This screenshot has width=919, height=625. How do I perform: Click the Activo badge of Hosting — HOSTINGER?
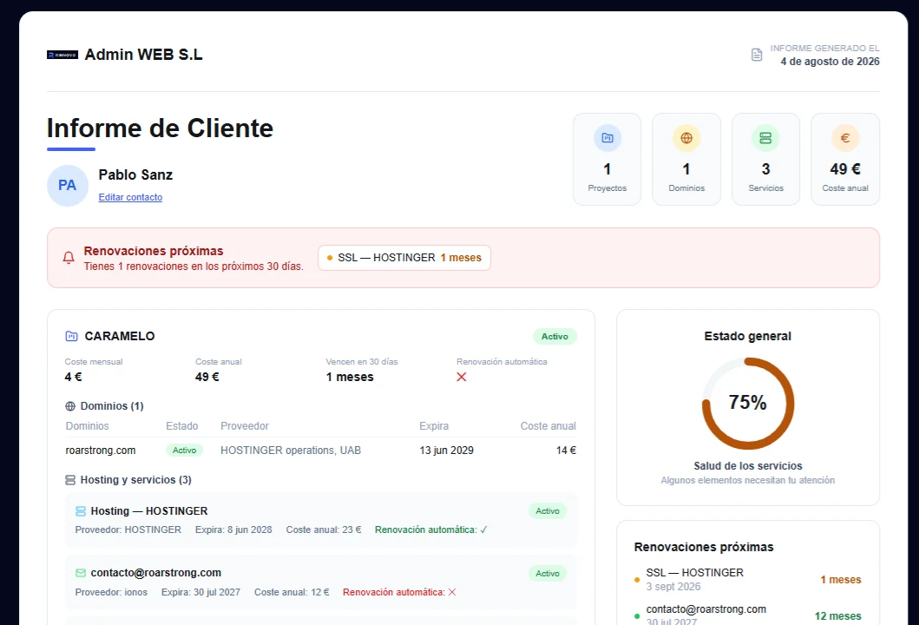(548, 511)
